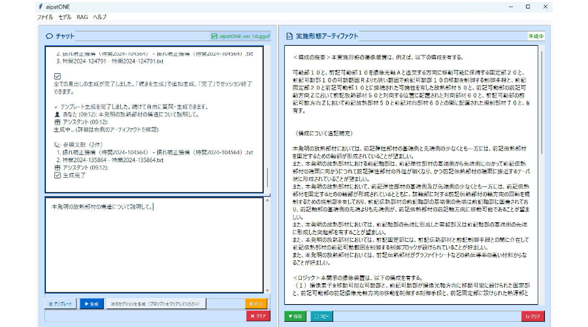Click the テンプレート button
588x327 pixels.
pyautogui.click(x=60, y=303)
